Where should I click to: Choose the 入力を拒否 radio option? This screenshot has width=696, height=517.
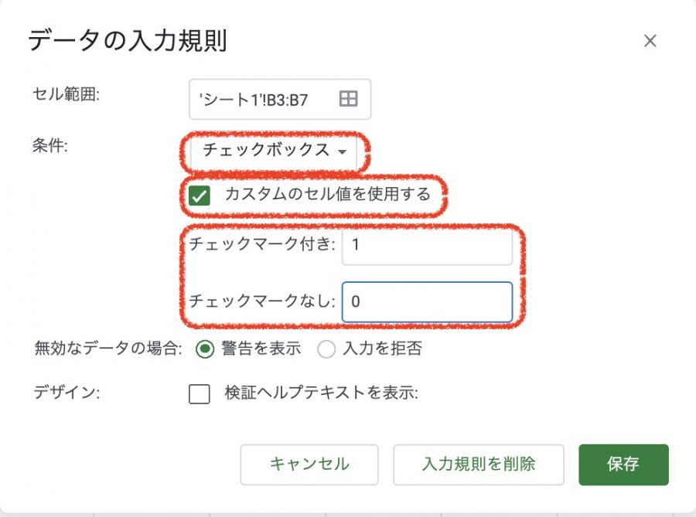coord(326,349)
